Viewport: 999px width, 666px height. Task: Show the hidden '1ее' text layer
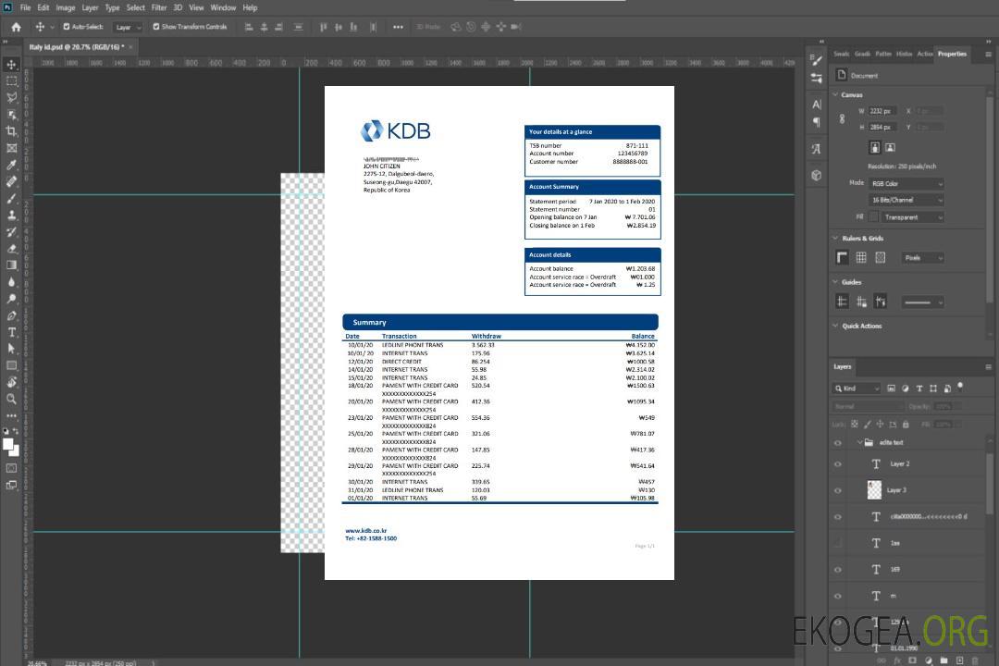(838, 544)
